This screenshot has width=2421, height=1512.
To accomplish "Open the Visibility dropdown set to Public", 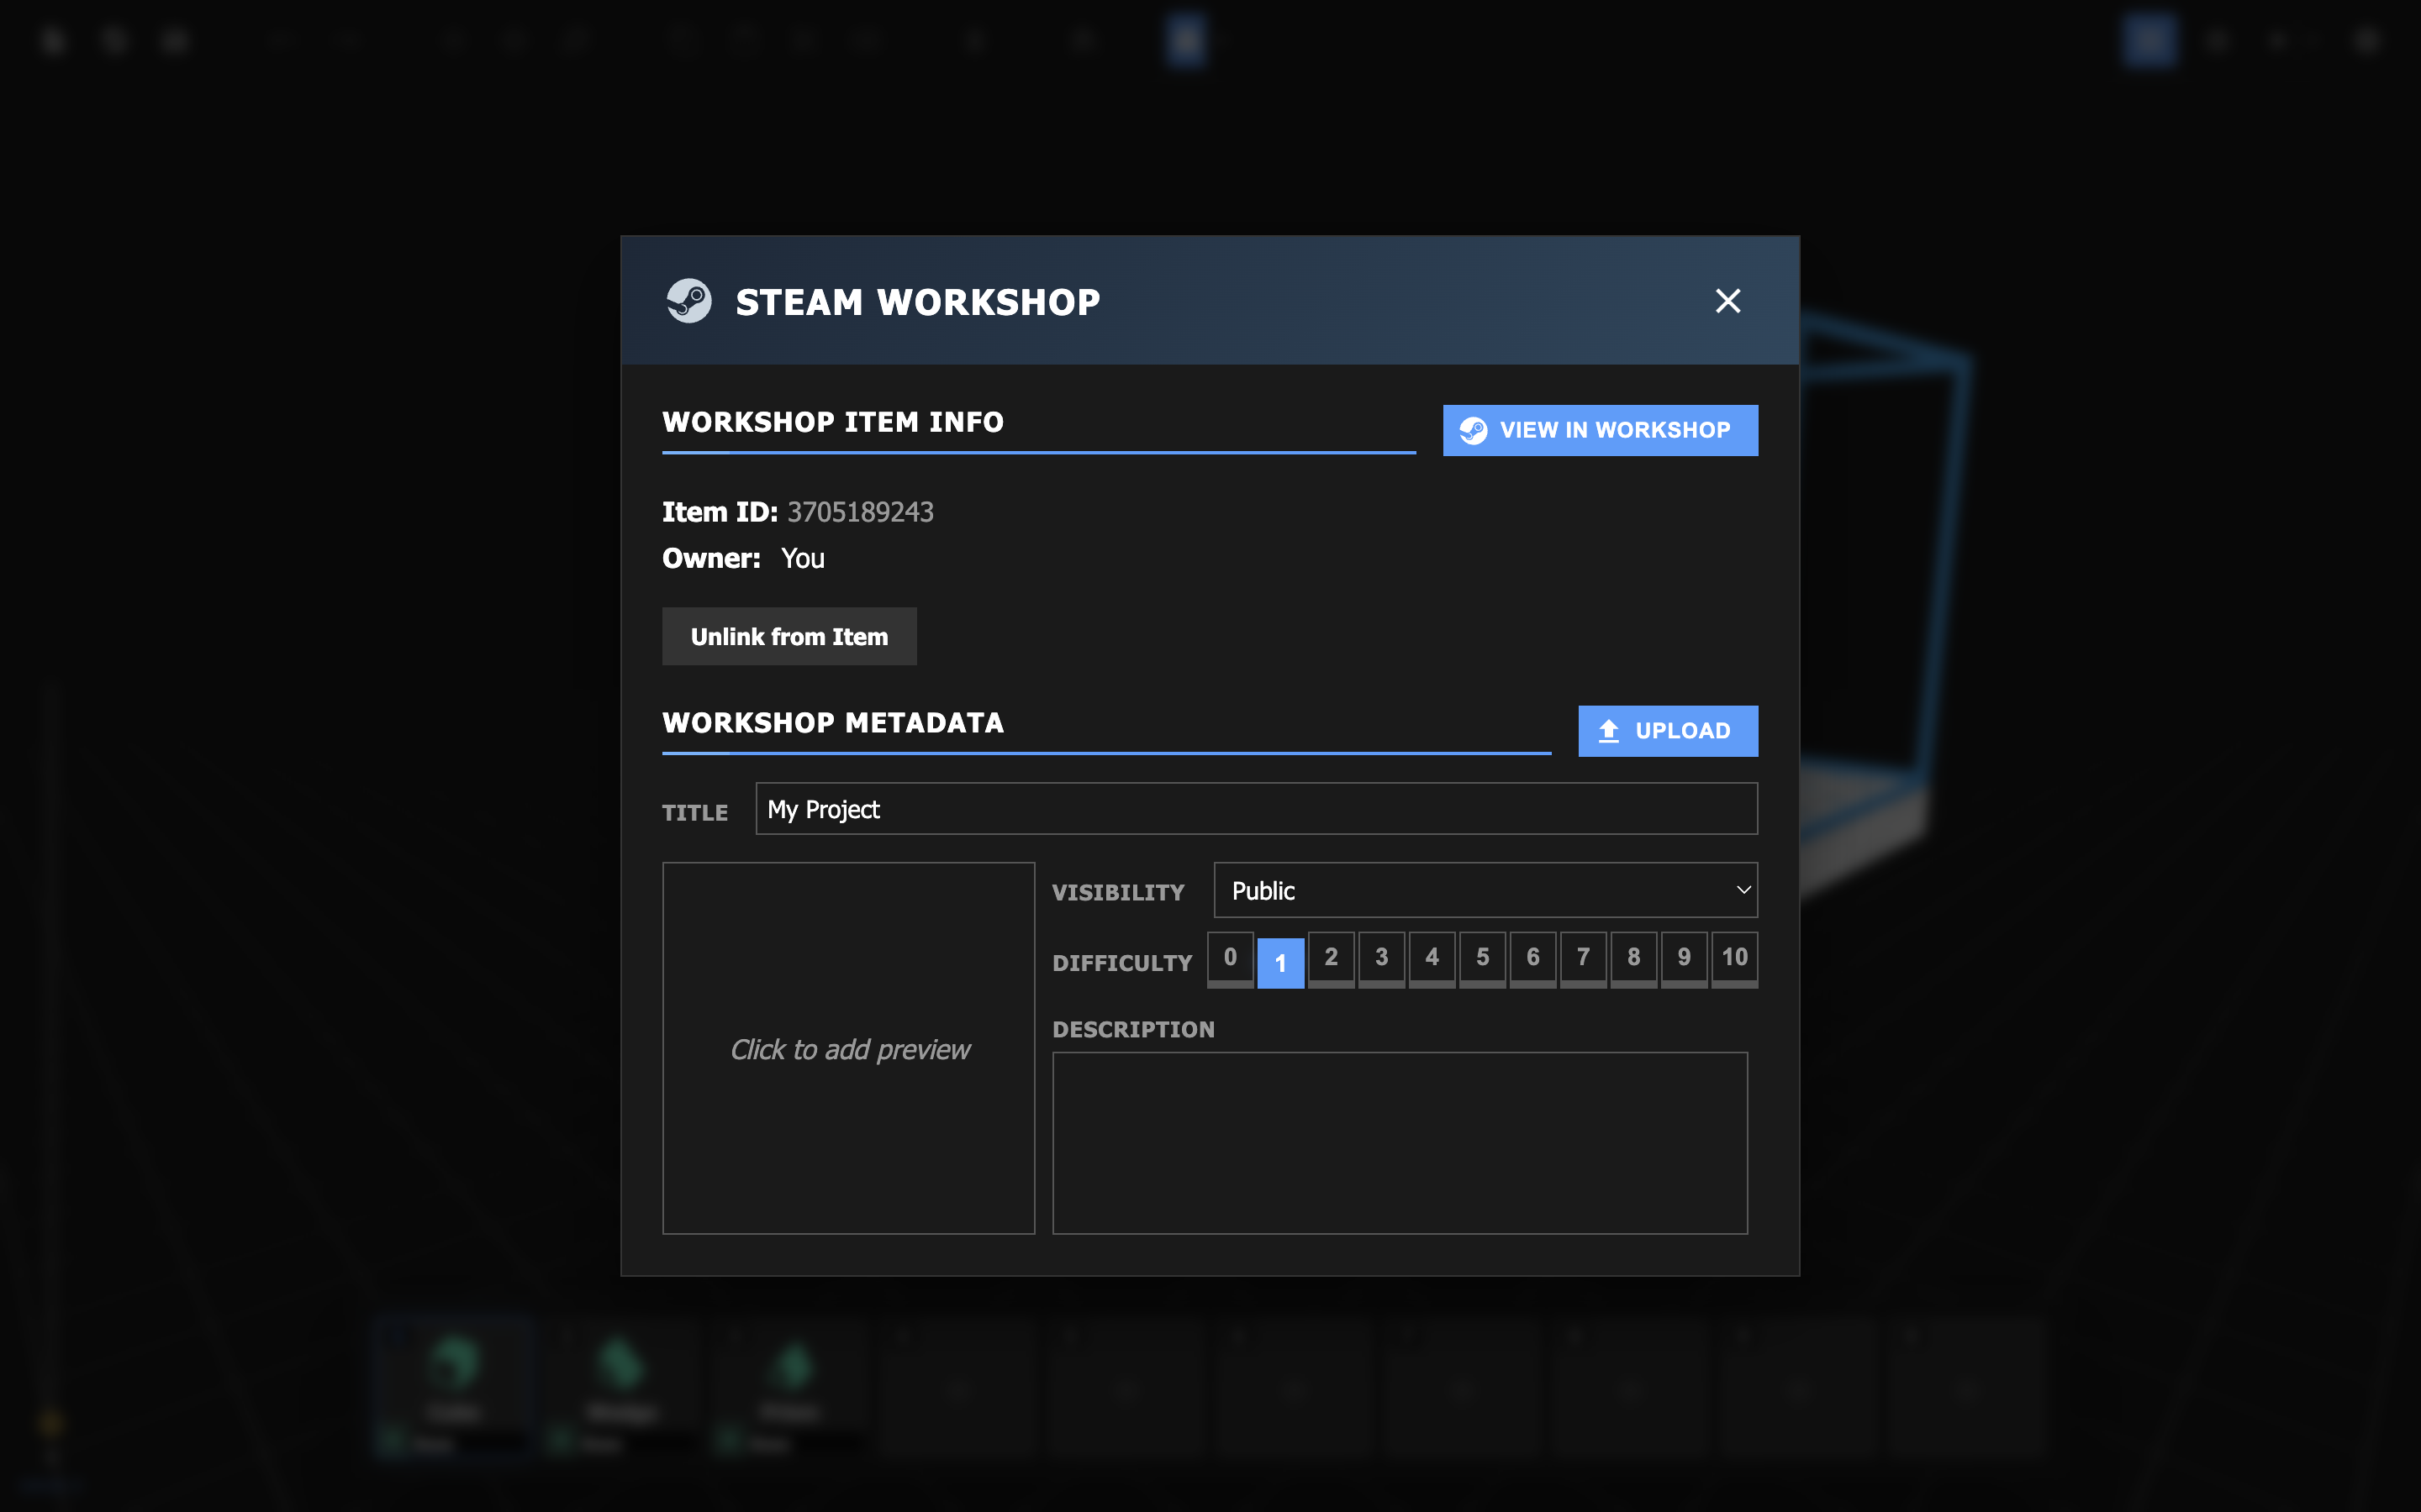I will [x=1485, y=890].
